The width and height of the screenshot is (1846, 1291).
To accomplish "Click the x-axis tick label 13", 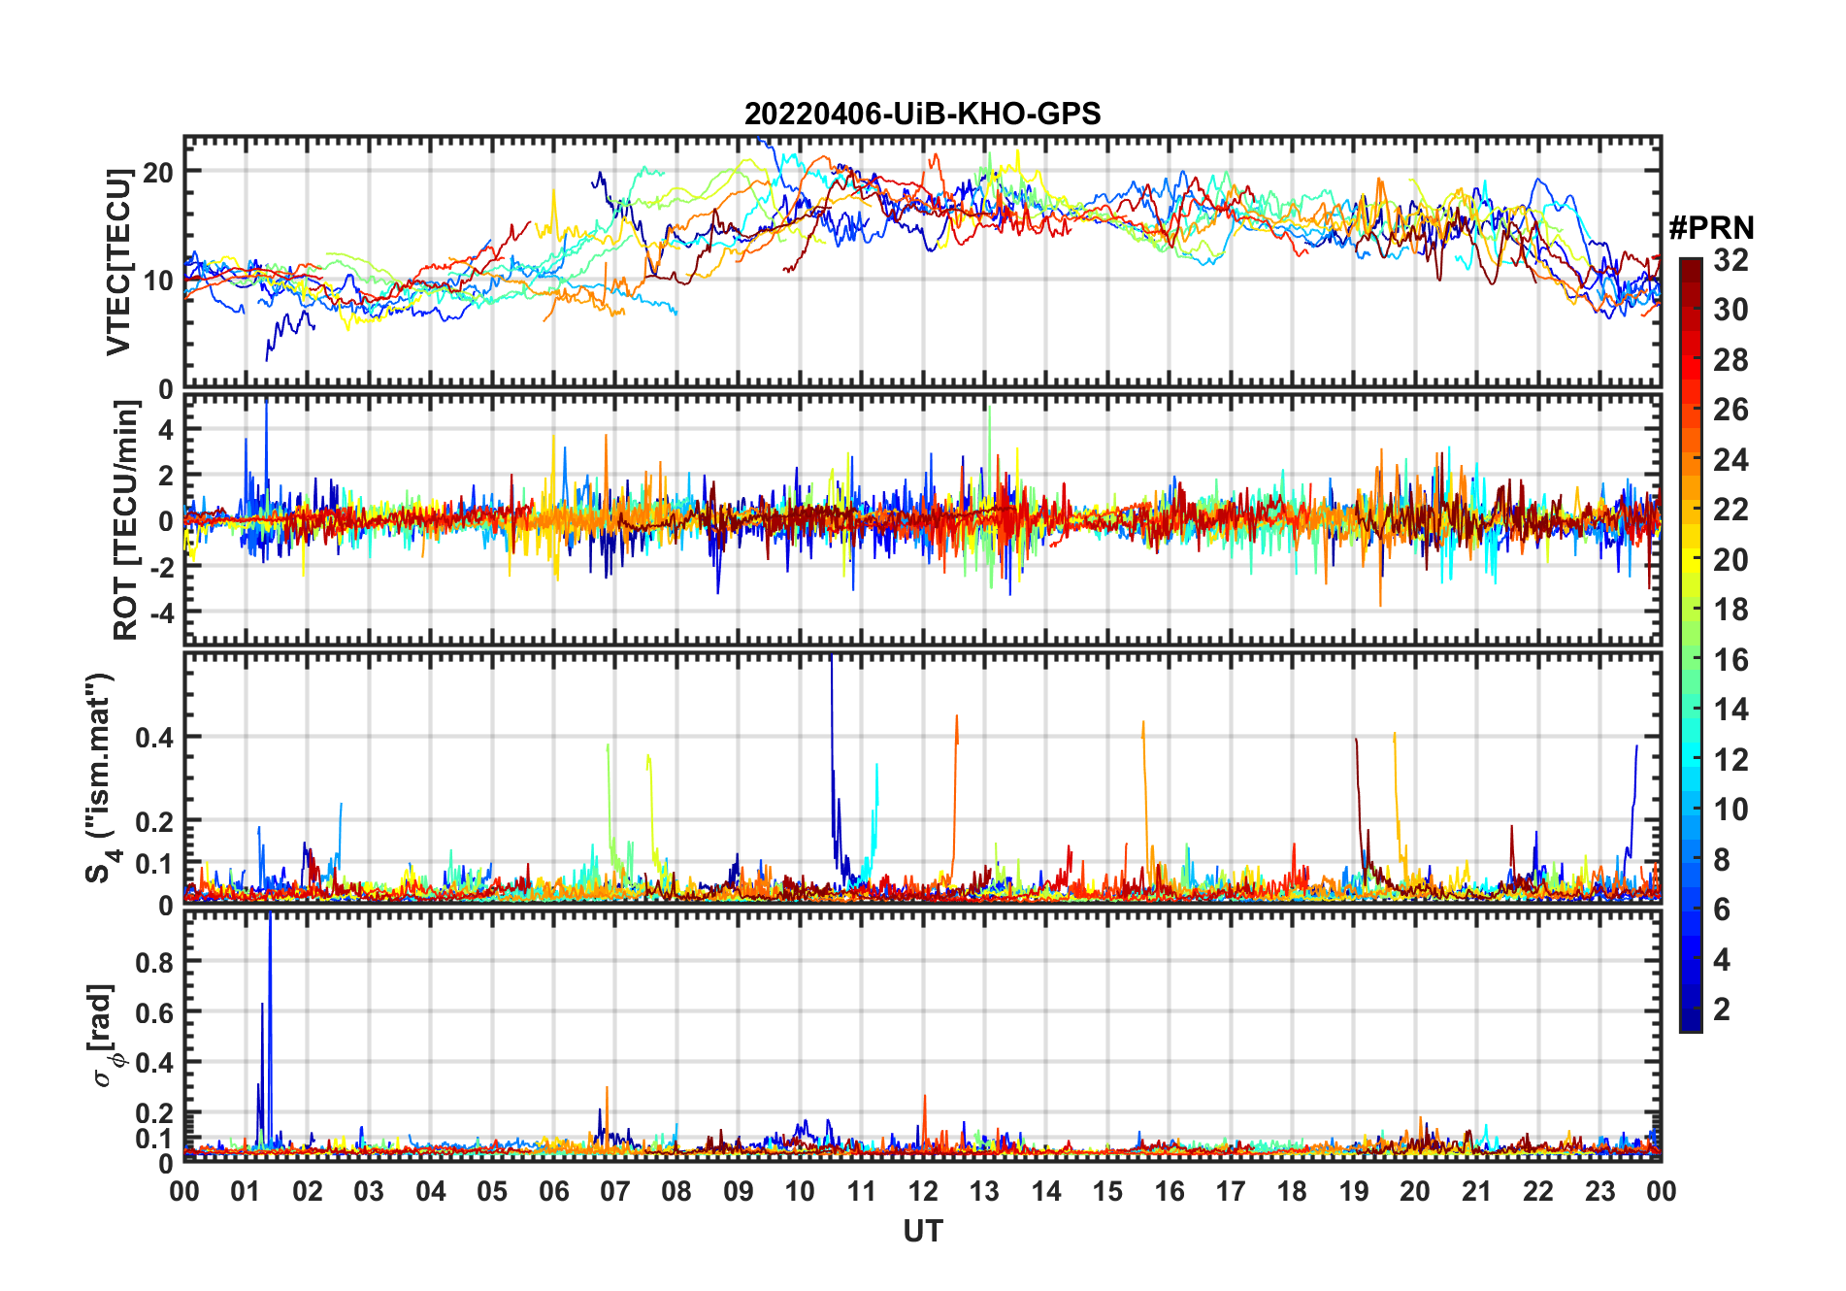I will point(984,1191).
